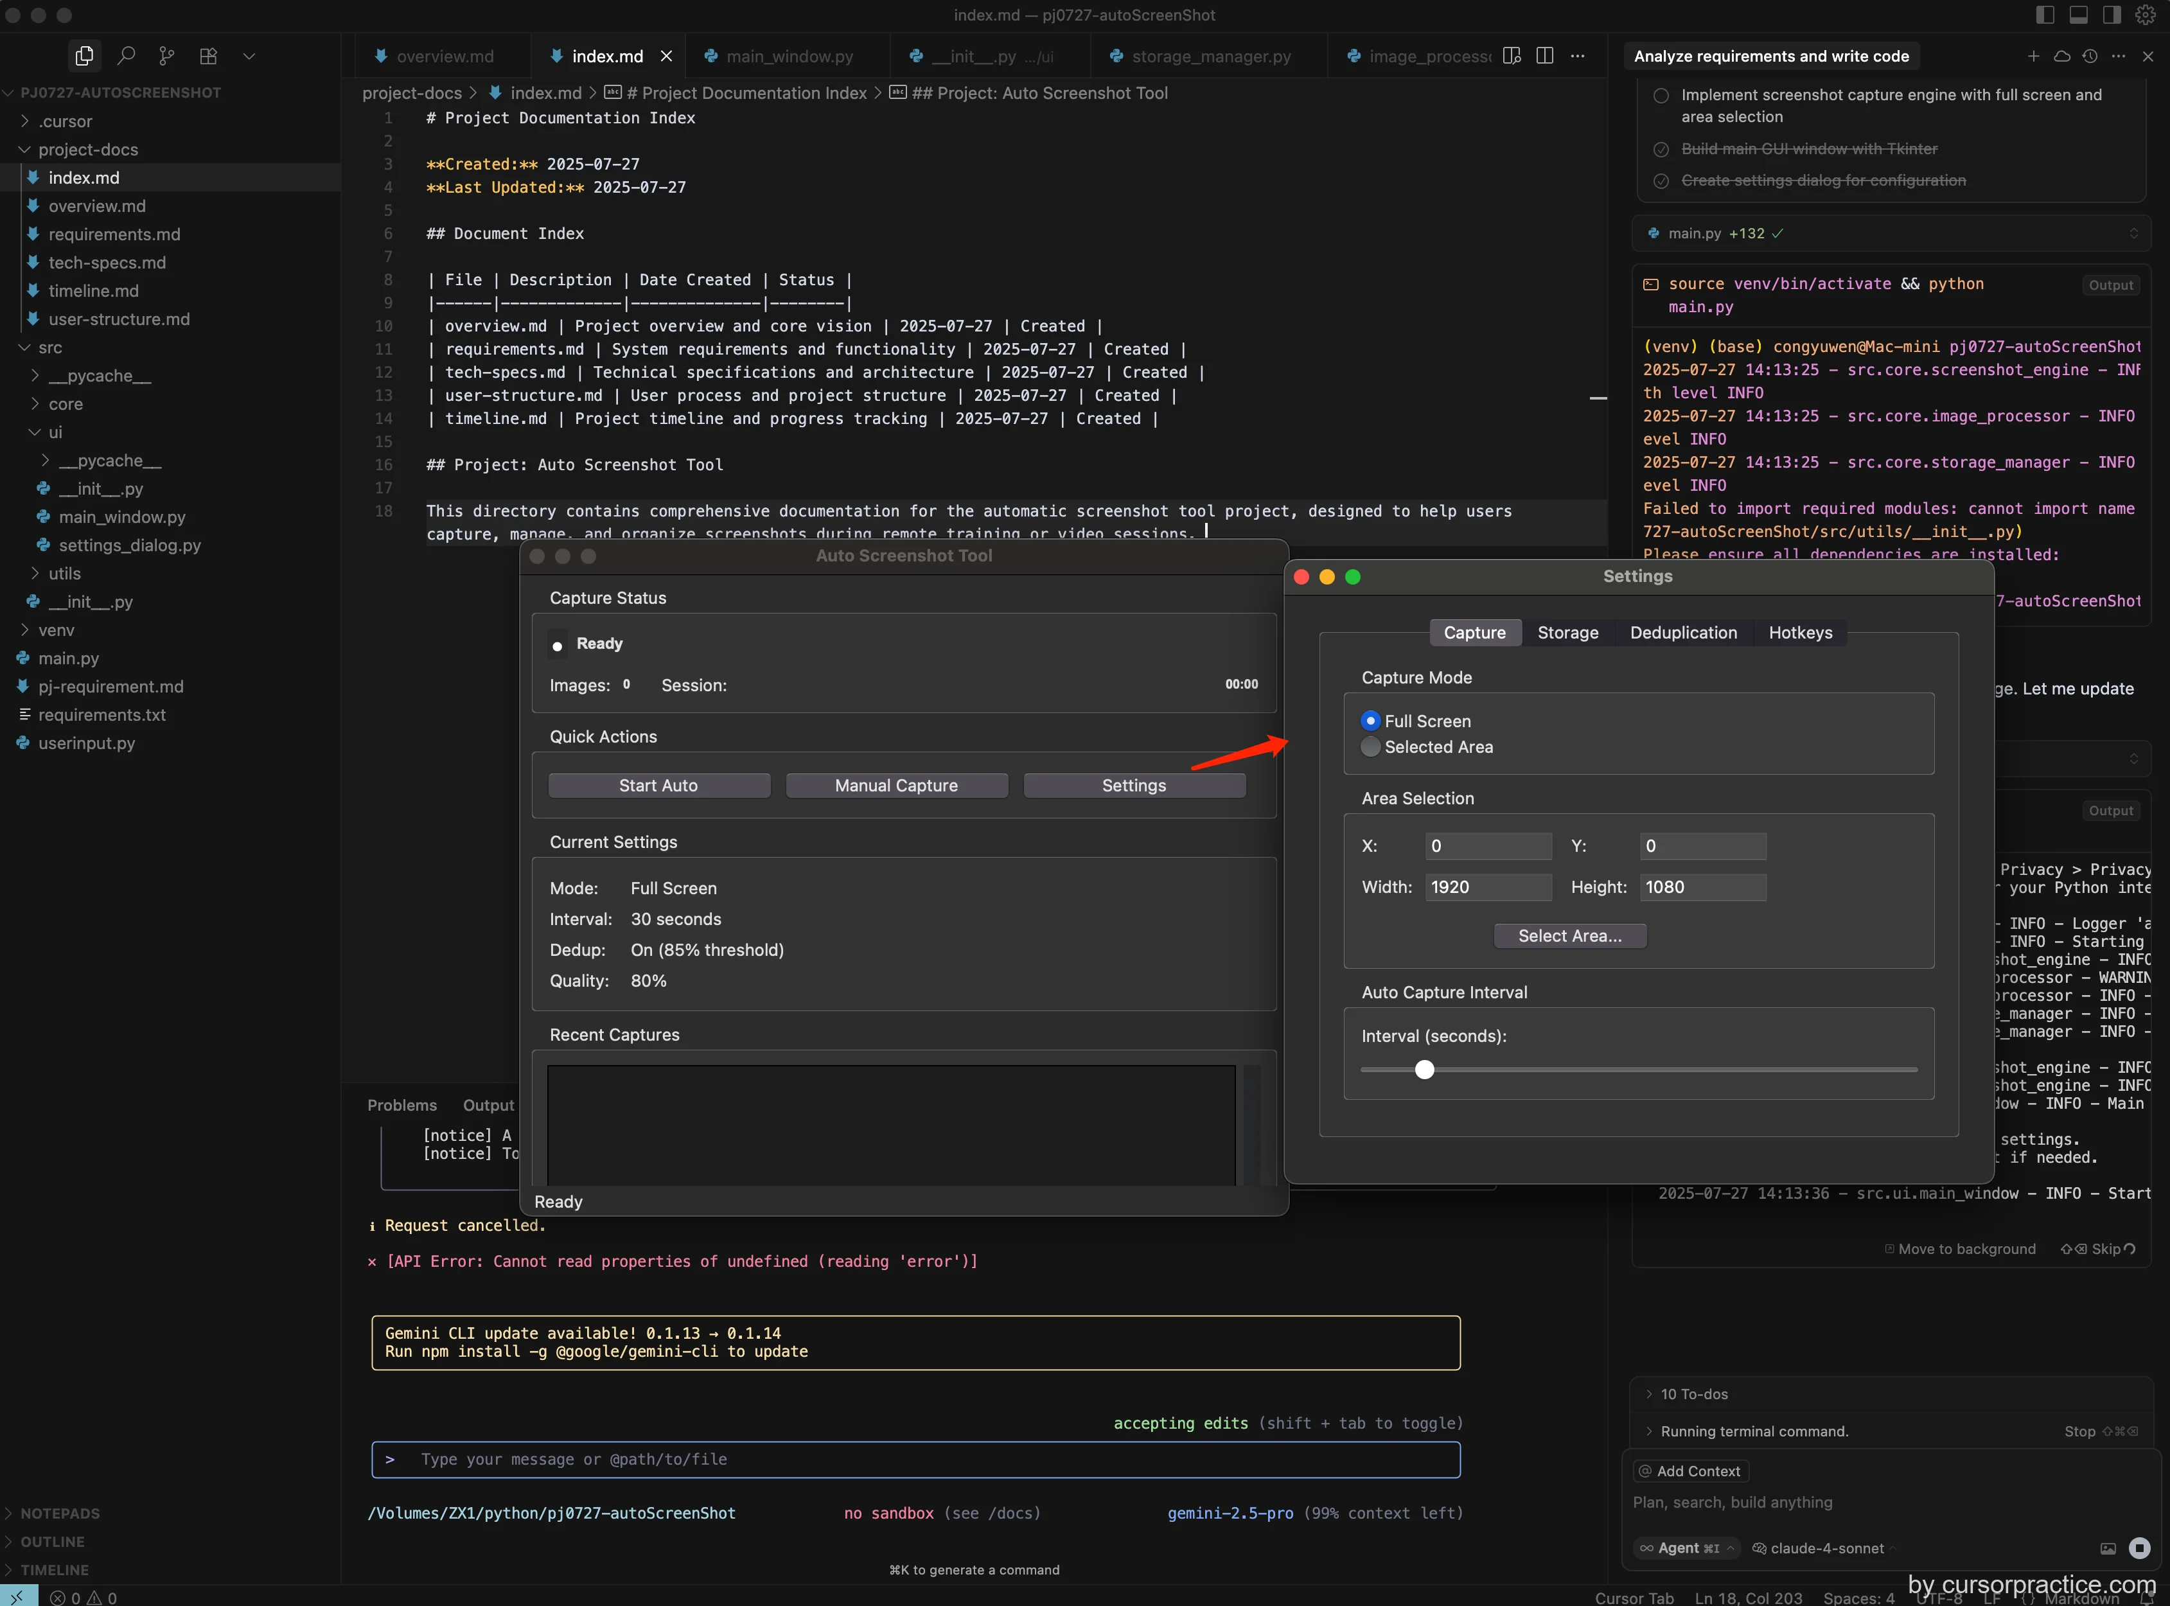Stop generation with round stop button
The image size is (2170, 1606).
[2139, 1548]
